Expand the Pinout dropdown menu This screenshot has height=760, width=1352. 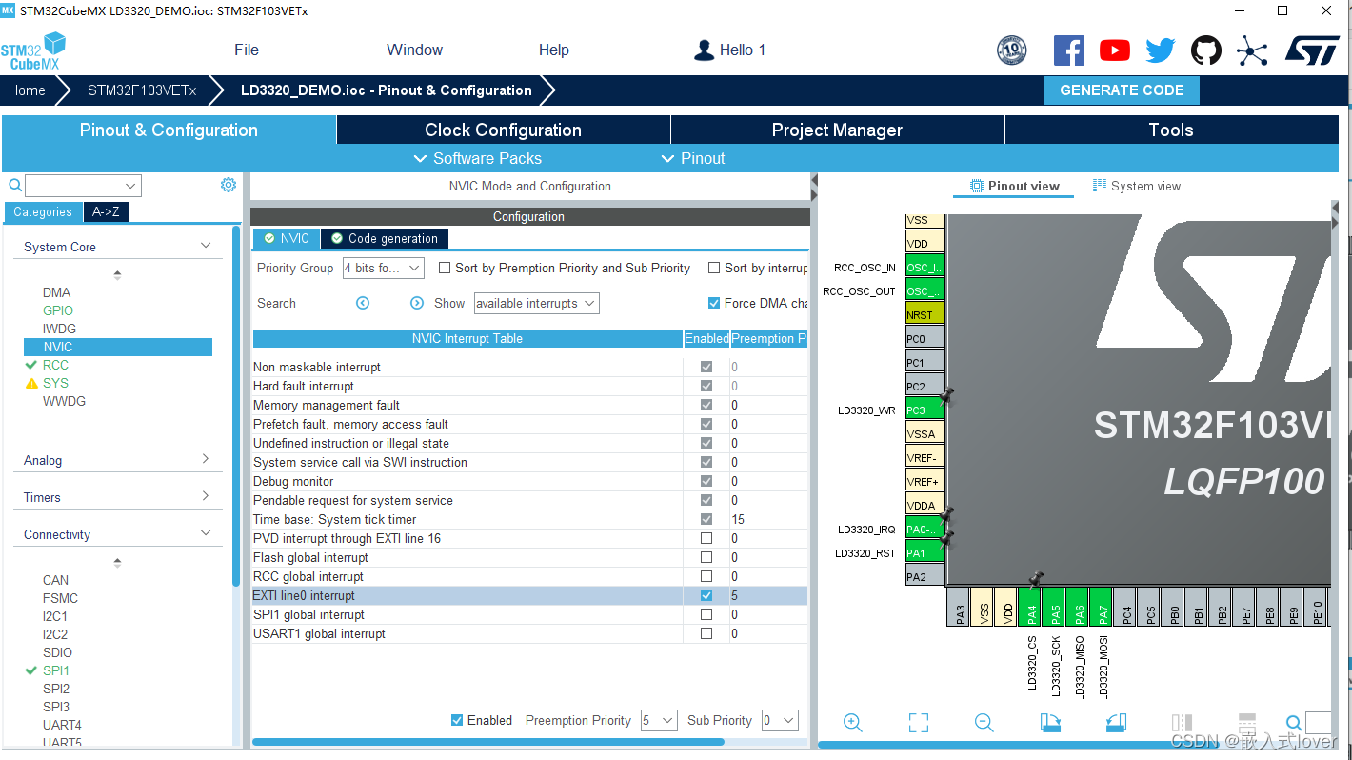coord(693,158)
